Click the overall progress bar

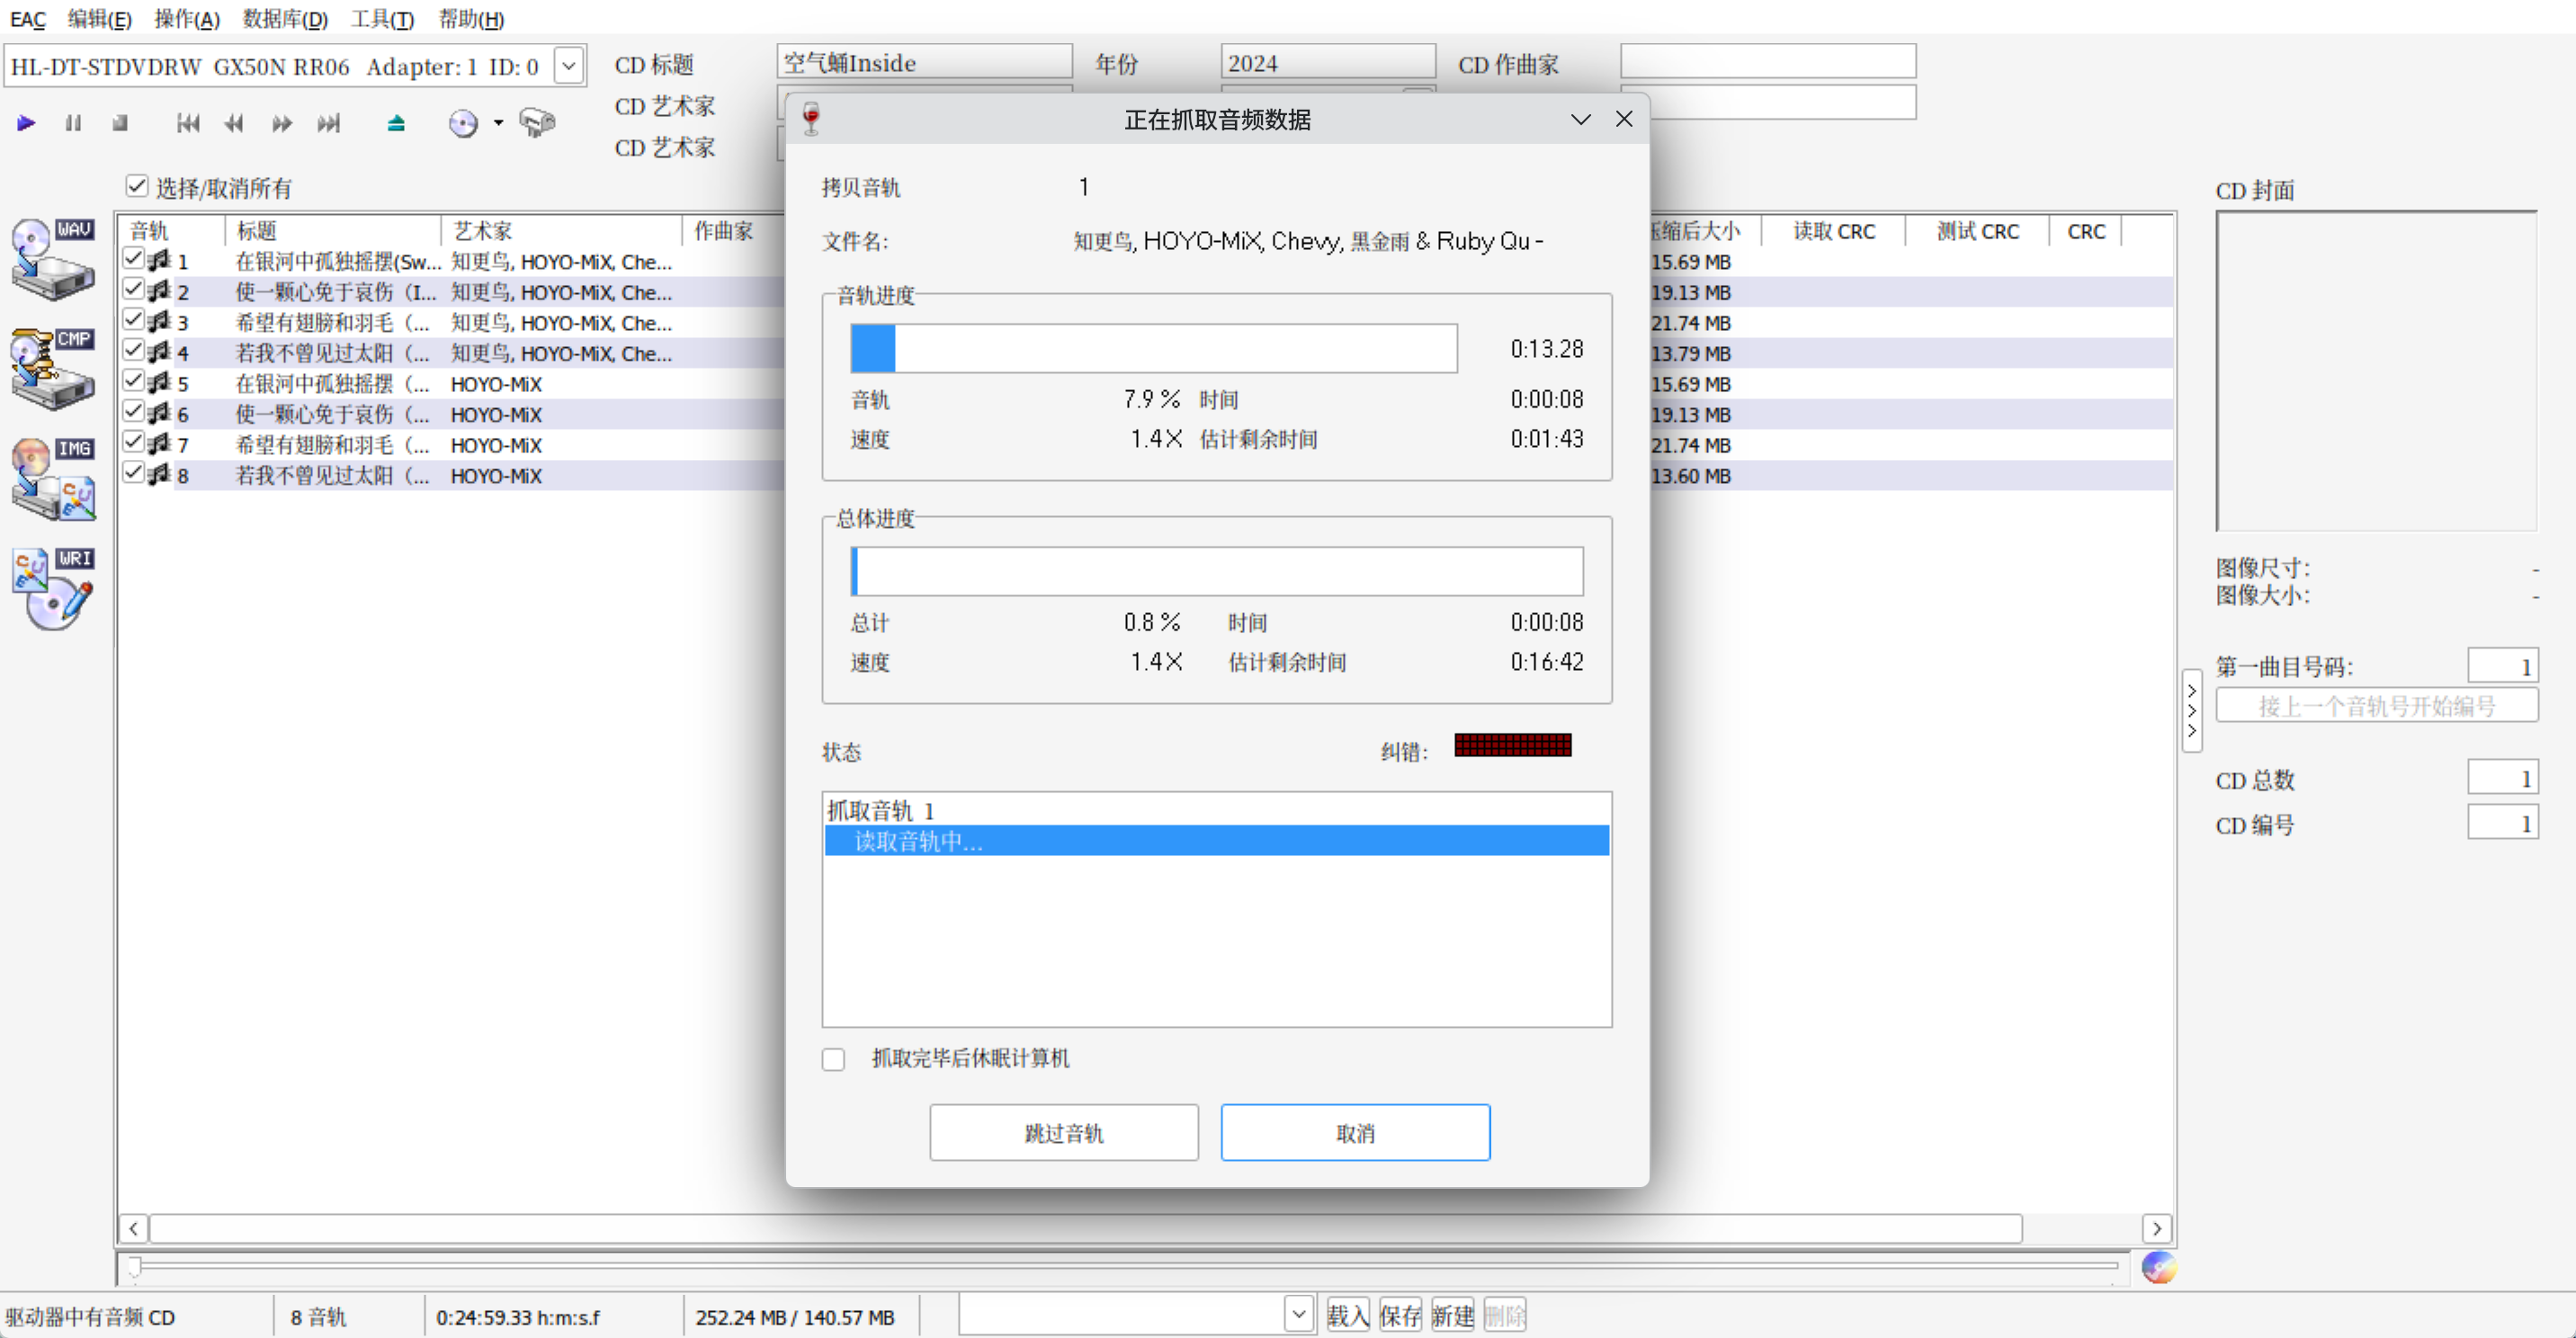pyautogui.click(x=1217, y=571)
